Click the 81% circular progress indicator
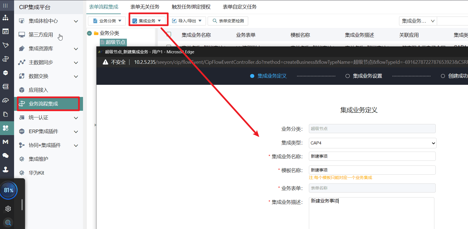Screen dimensions: 468x229 tap(9, 190)
